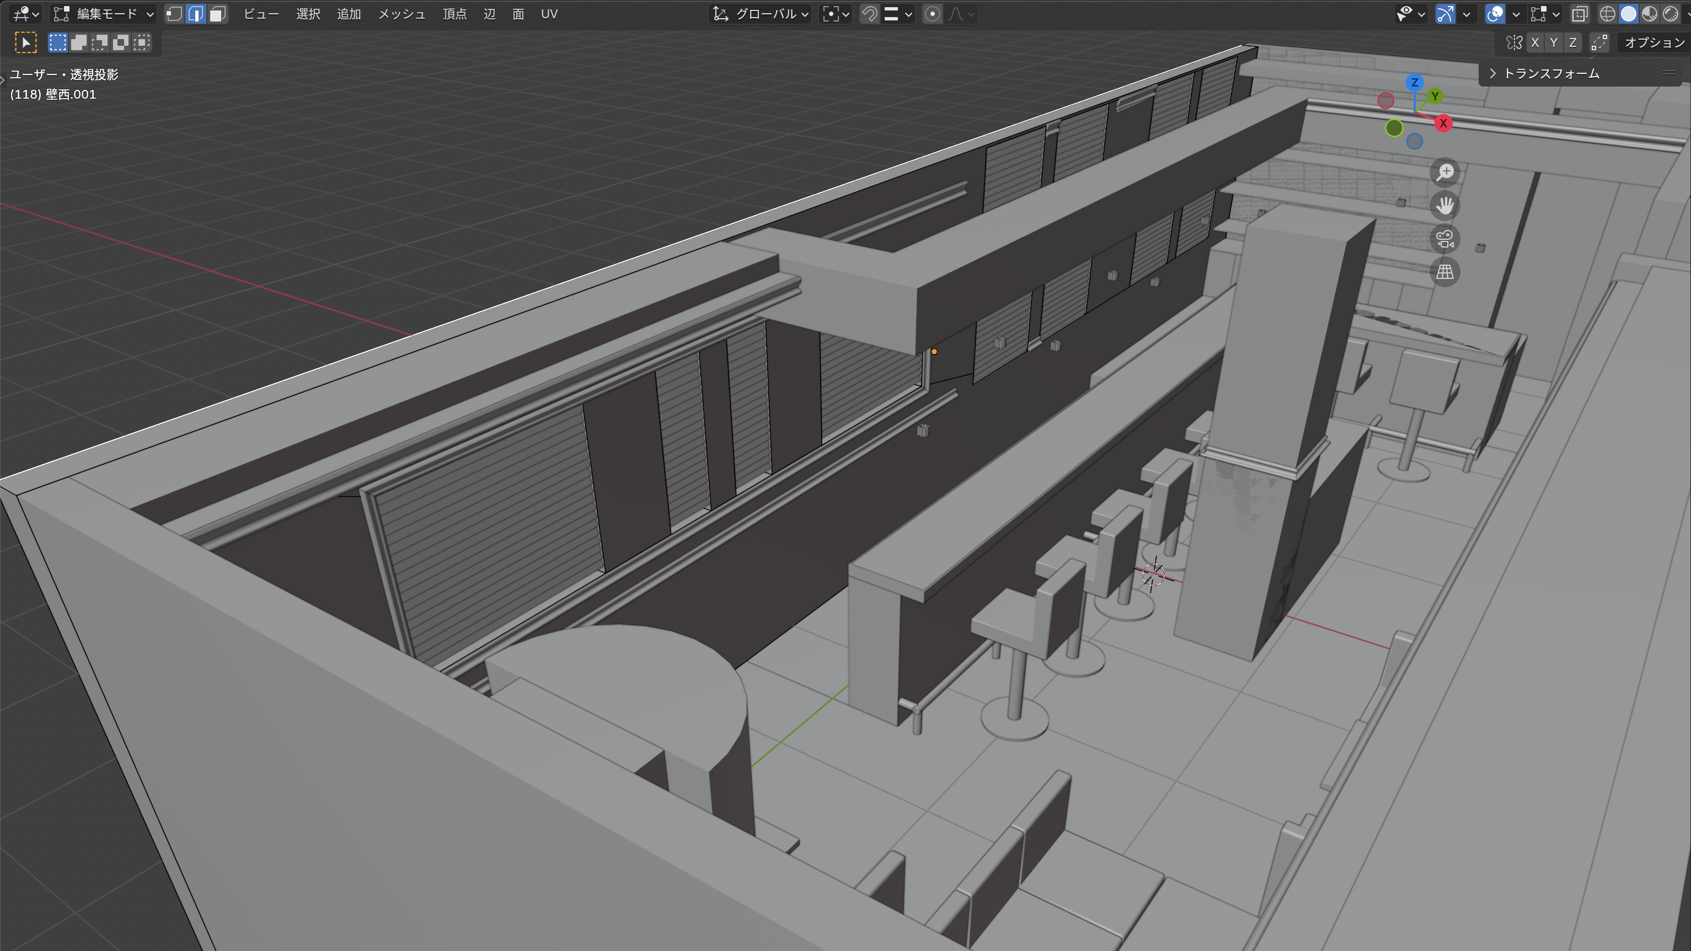
Task: Click the 'ユーザー・透視投影' view label
Action: pyautogui.click(x=65, y=75)
